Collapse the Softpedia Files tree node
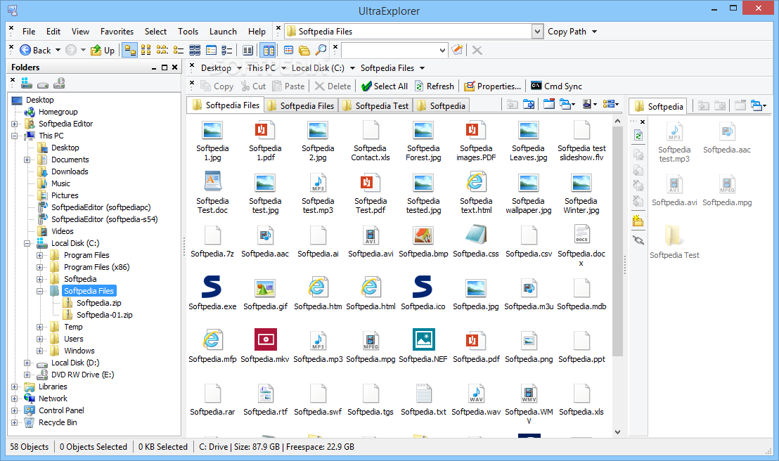 (x=40, y=291)
